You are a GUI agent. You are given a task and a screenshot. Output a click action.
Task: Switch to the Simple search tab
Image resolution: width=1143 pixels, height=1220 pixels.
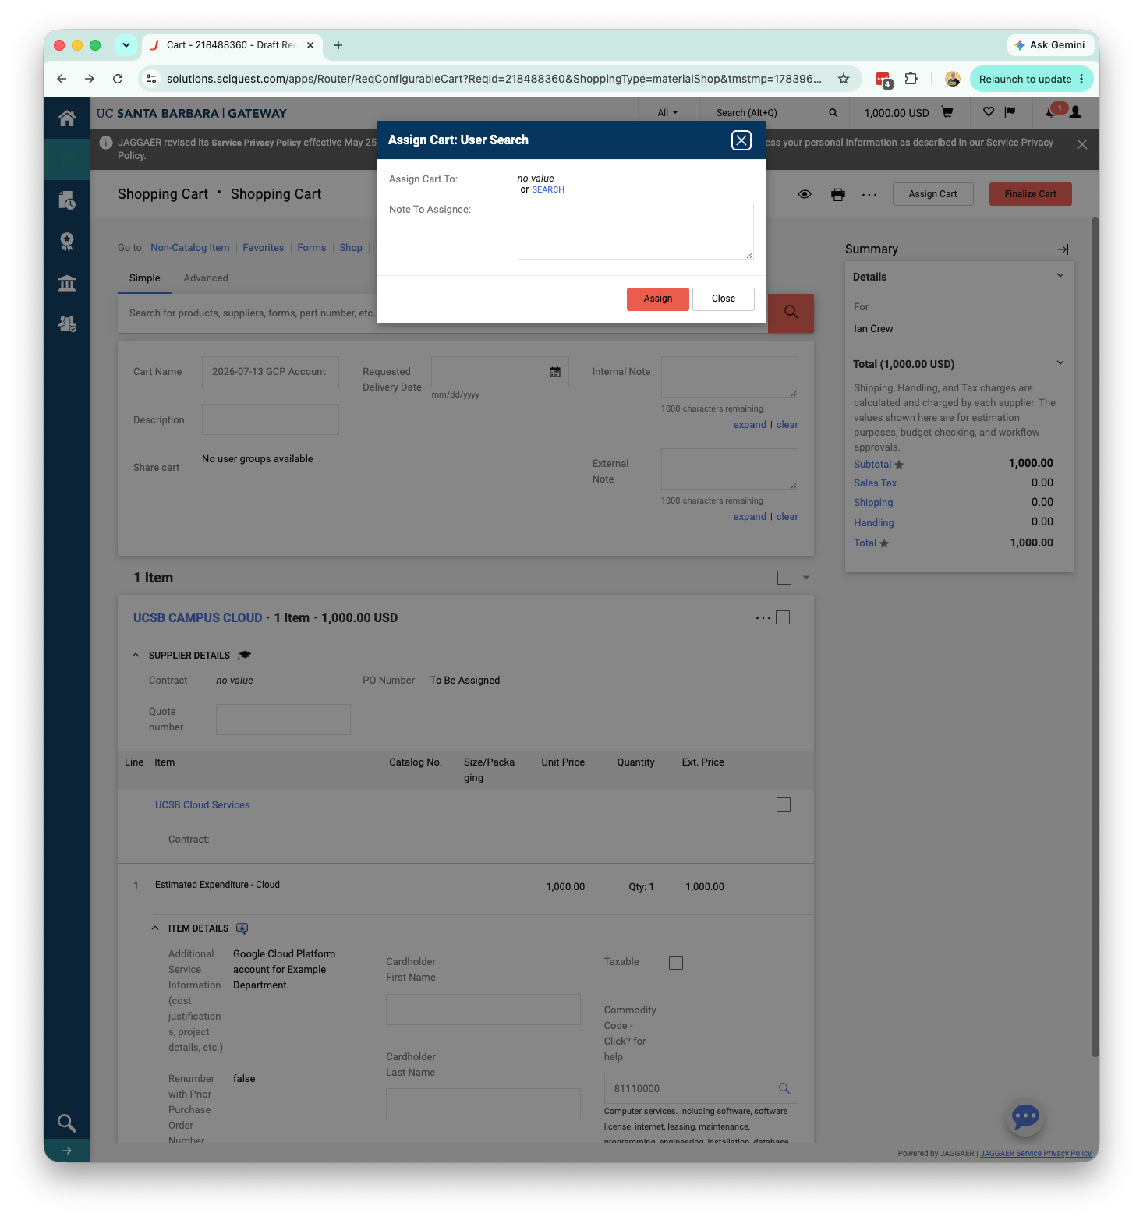point(145,278)
